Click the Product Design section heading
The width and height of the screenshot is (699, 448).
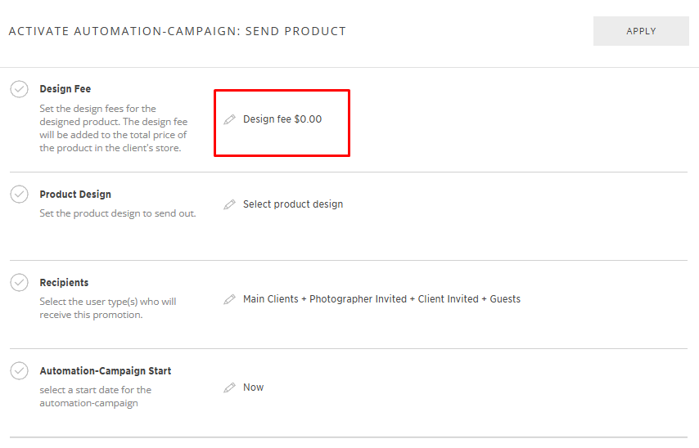75,195
